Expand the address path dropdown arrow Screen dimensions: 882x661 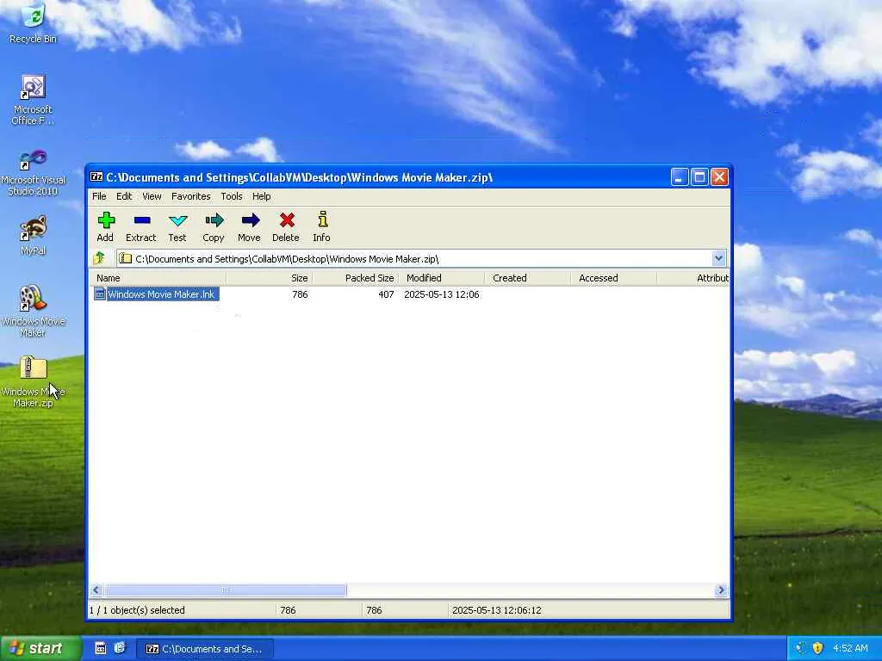coord(718,258)
